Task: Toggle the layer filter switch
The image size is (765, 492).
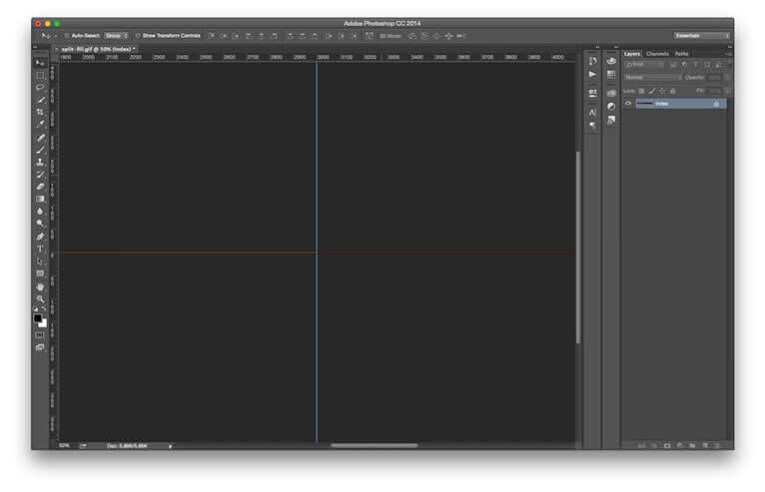Action: [x=729, y=64]
